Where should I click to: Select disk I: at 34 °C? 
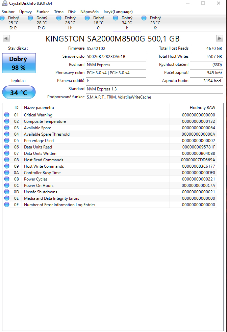pyautogui.click(x=127, y=23)
